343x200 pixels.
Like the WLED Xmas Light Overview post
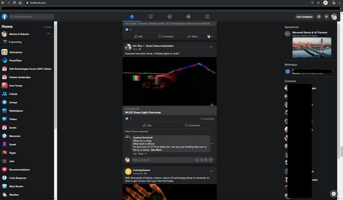click(x=147, y=125)
